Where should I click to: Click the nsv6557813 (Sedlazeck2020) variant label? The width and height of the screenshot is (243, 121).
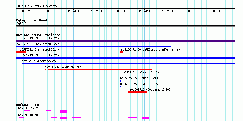(x=38, y=38)
